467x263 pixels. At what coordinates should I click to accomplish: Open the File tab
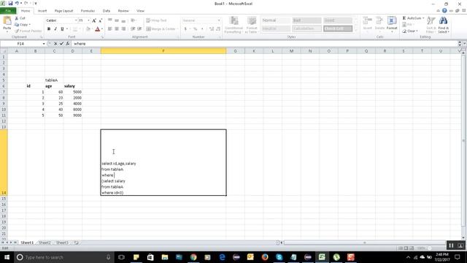pos(8,11)
